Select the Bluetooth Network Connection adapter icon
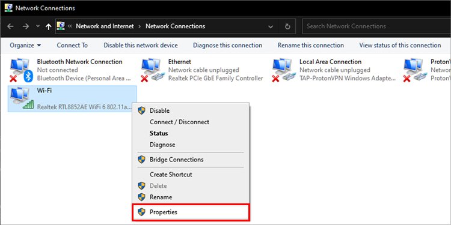The height and width of the screenshot is (225, 451). point(22,70)
